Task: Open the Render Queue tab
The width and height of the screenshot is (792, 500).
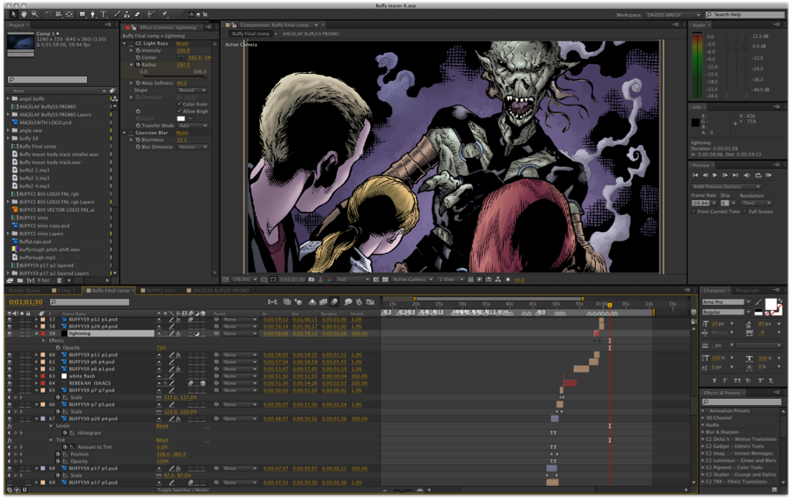Action: coord(24,289)
